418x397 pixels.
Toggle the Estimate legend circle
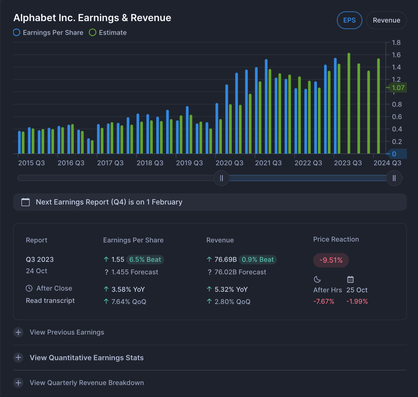click(x=93, y=33)
